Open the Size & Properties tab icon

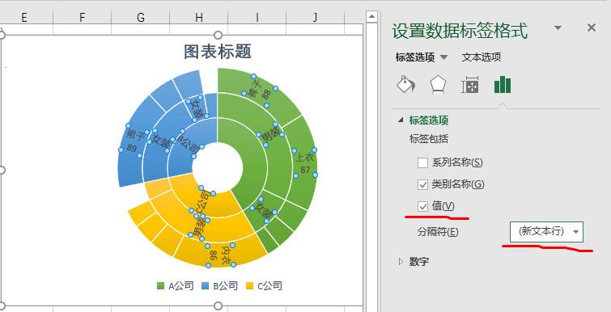(470, 85)
